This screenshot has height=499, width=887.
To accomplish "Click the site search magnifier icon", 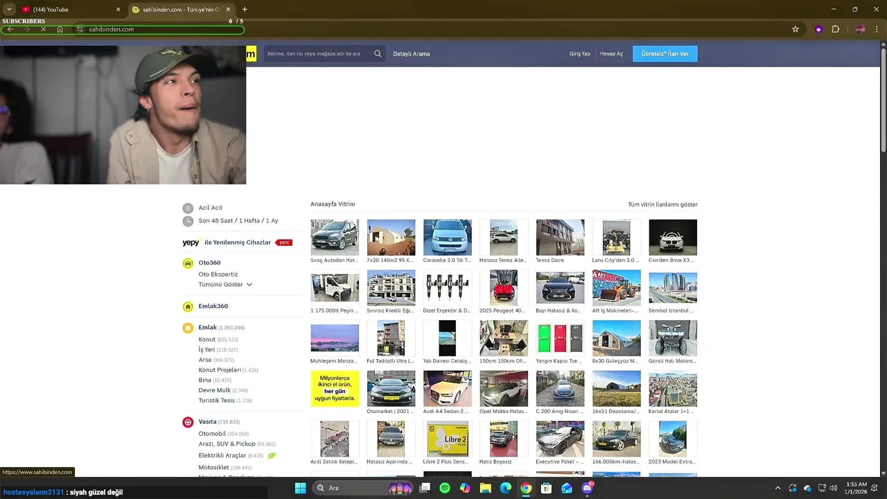I will 378,53.
